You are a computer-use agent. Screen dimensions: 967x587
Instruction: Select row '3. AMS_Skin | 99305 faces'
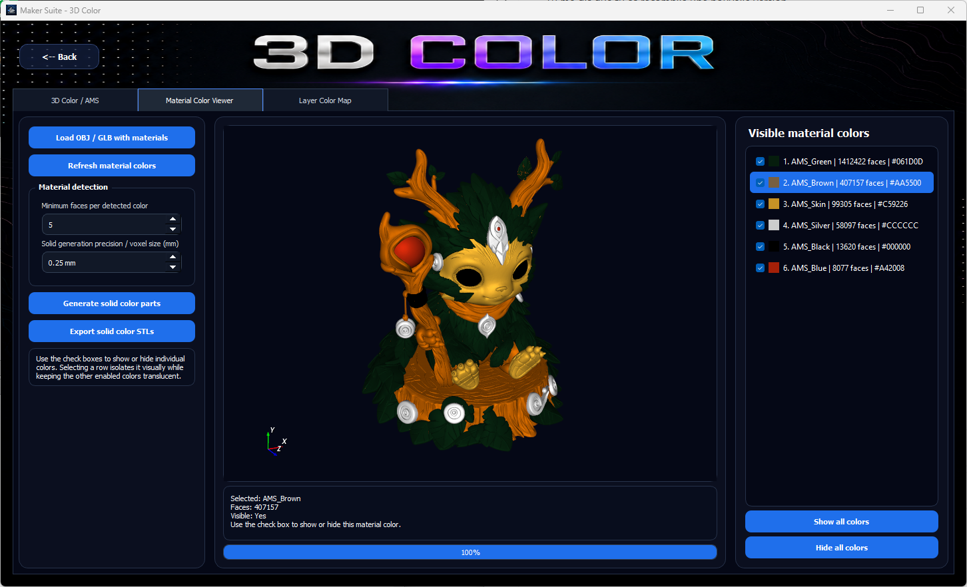[842, 204]
